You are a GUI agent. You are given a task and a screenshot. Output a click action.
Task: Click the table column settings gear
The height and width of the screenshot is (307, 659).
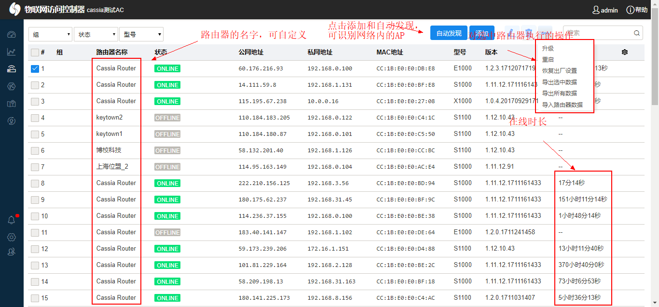click(625, 52)
